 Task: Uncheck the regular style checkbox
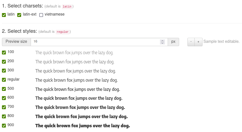4,80
